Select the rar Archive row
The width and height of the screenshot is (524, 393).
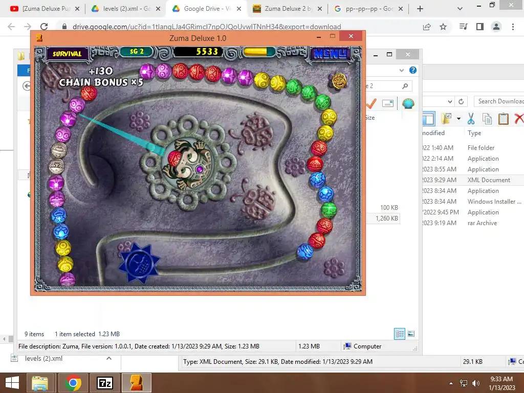pos(473,223)
